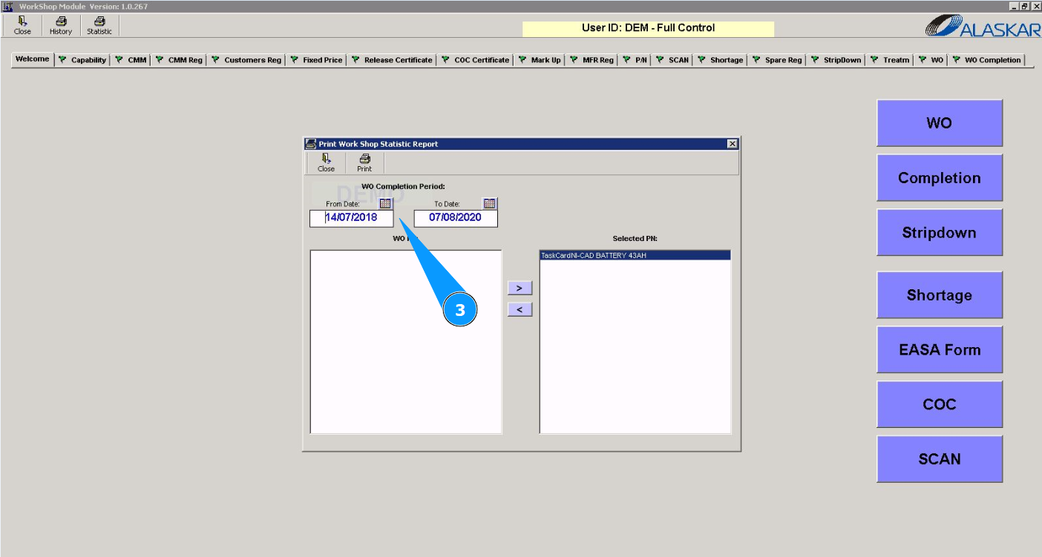The image size is (1042, 557).
Task: Click the Print icon in the dialog
Action: [364, 163]
